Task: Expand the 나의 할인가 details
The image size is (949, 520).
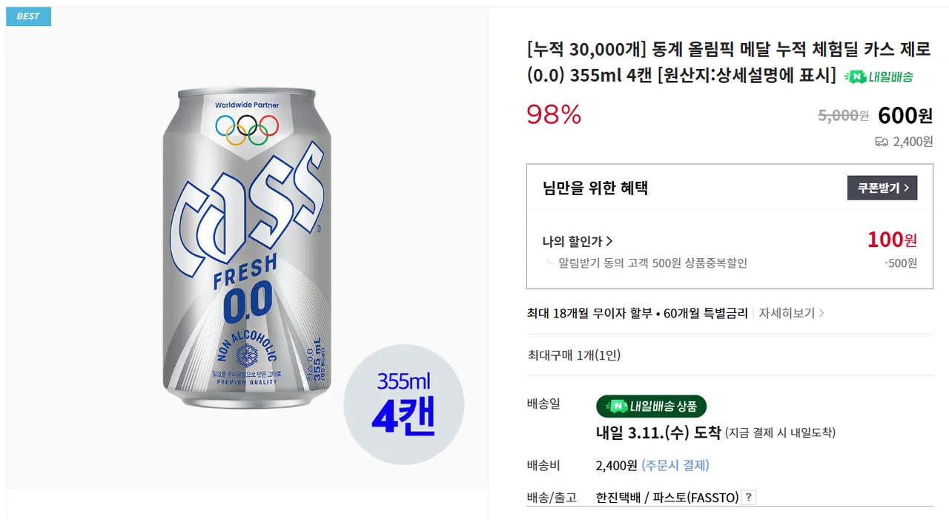Action: click(x=578, y=241)
